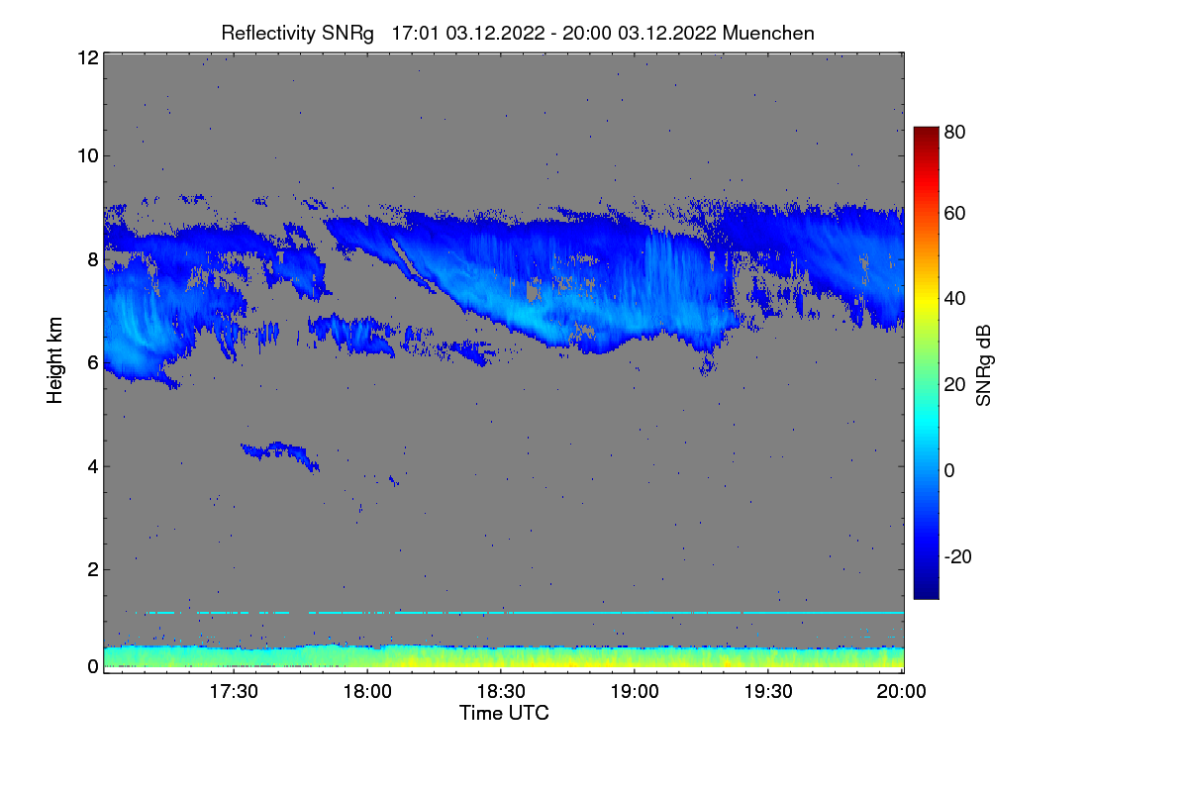Click the 20:00 time tick label
Viewport: 1188px width, 792px height.
pyautogui.click(x=902, y=692)
